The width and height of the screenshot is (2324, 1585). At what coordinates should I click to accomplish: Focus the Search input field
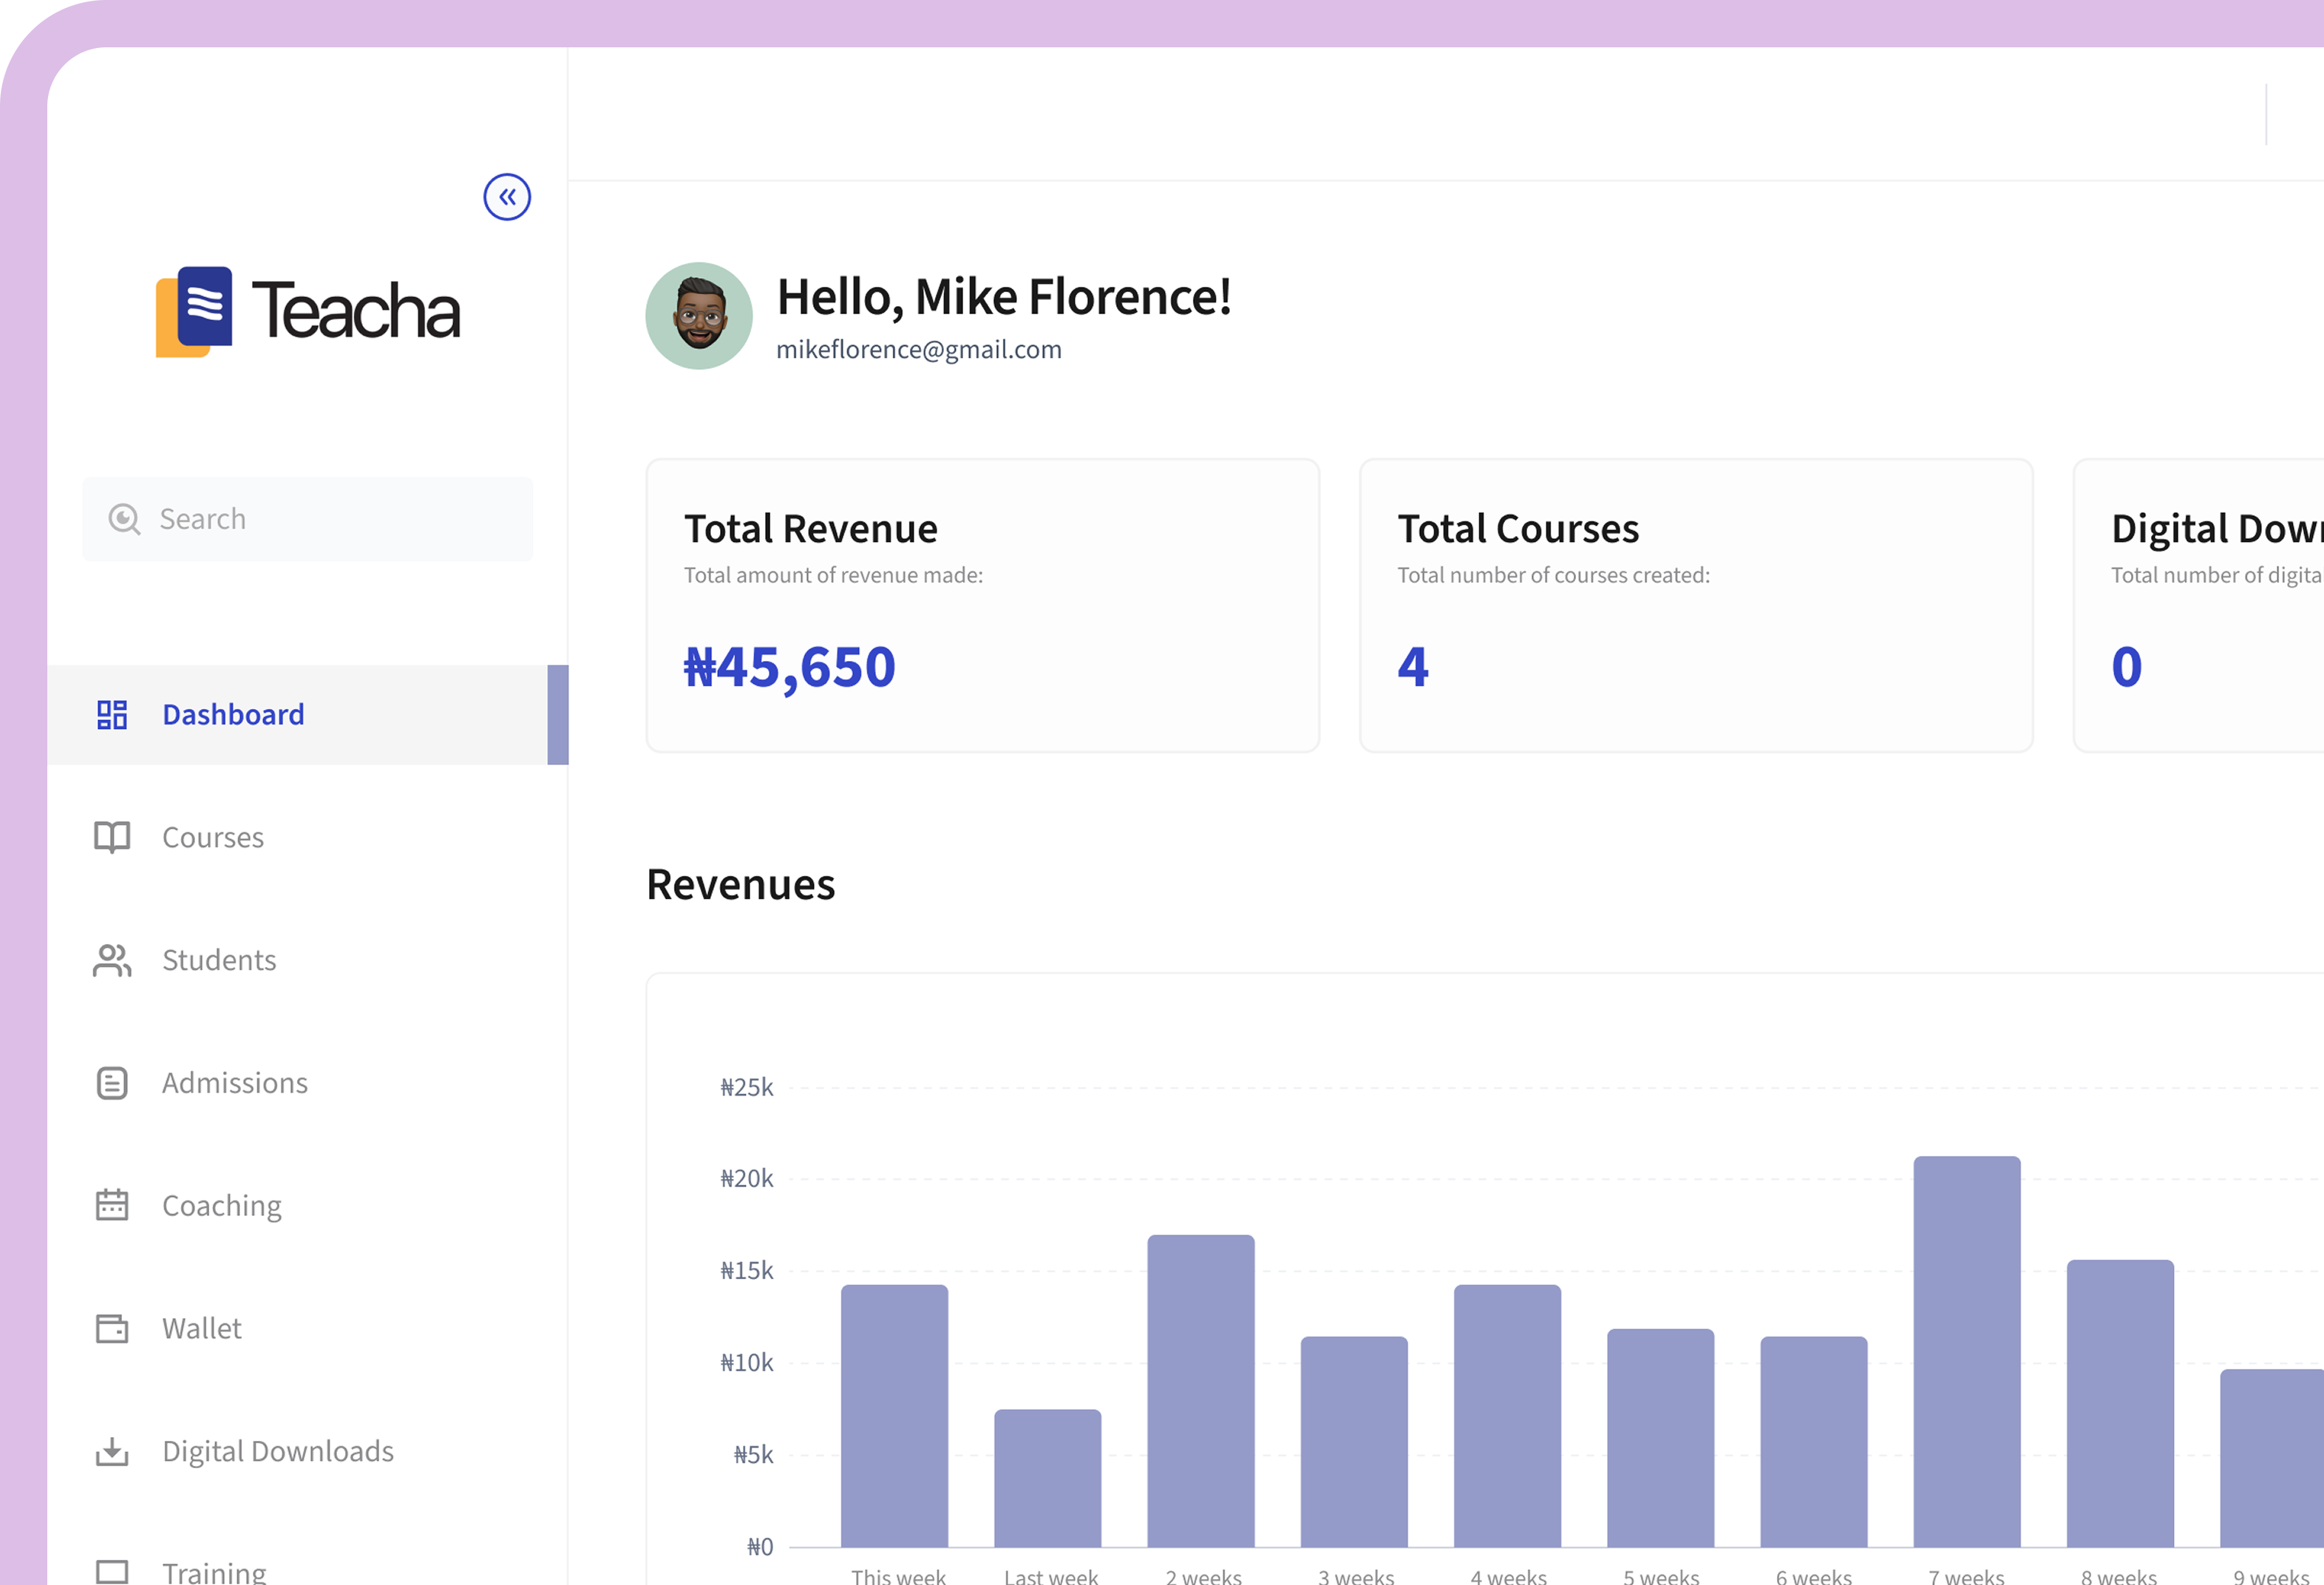308,519
